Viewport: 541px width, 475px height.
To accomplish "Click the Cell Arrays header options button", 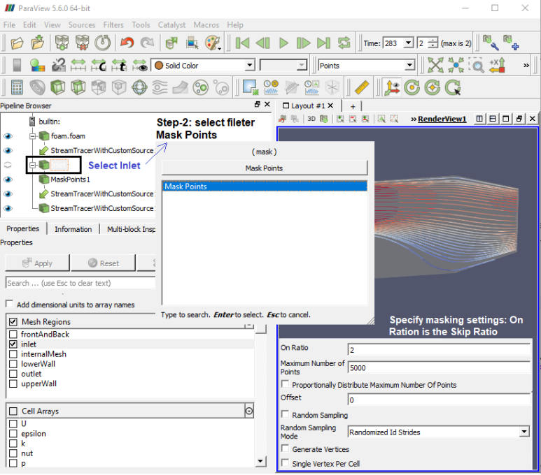I will click(x=248, y=411).
